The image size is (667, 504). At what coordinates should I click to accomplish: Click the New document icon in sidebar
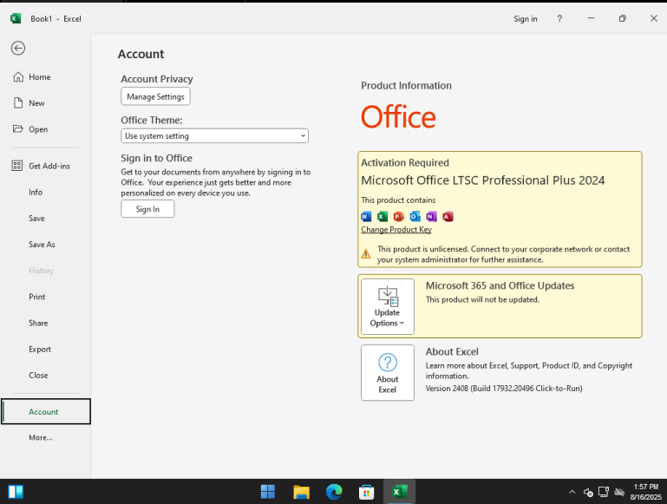[x=18, y=103]
